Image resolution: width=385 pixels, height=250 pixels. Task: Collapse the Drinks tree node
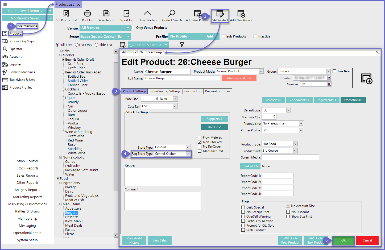click(58, 51)
